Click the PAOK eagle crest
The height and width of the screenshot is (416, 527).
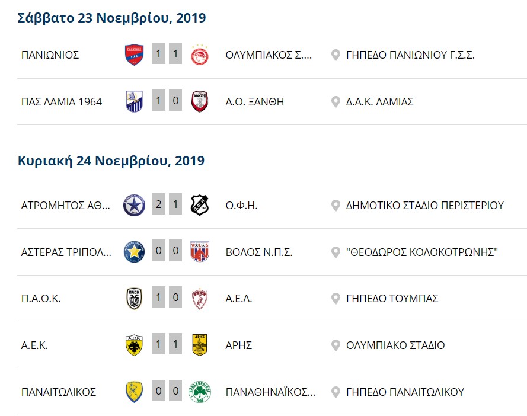tap(134, 299)
